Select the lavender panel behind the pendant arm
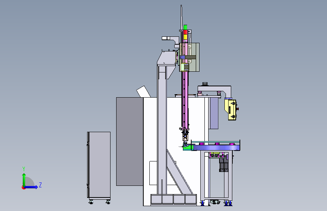 click(214, 113)
